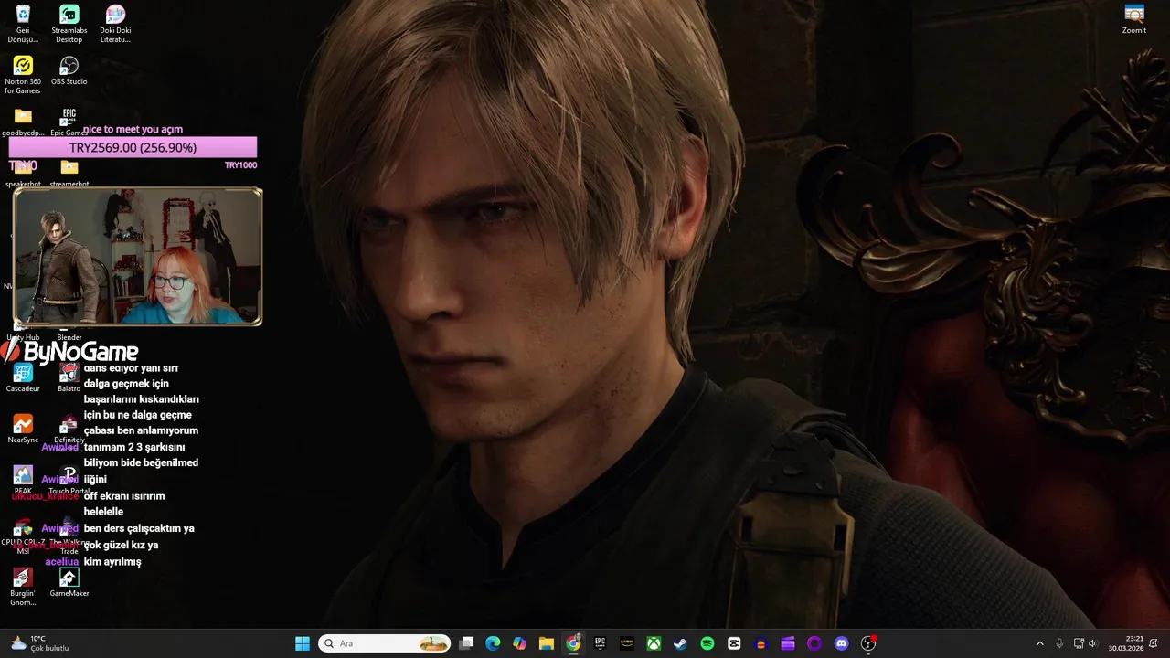The height and width of the screenshot is (658, 1170).
Task: Click the microphone icon in system tray
Action: click(1059, 643)
